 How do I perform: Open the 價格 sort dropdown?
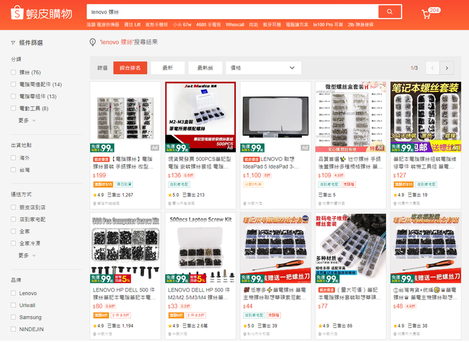pyautogui.click(x=263, y=68)
